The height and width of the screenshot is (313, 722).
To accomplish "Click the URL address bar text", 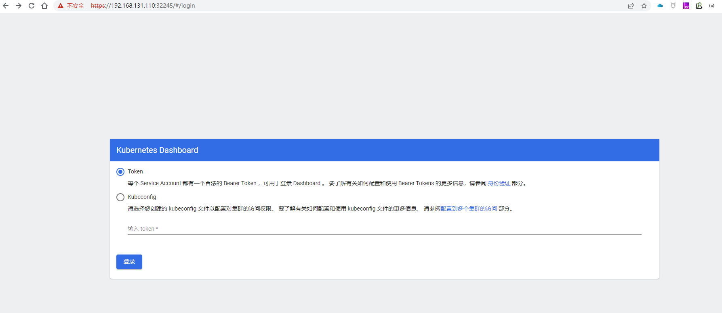I will click(143, 6).
